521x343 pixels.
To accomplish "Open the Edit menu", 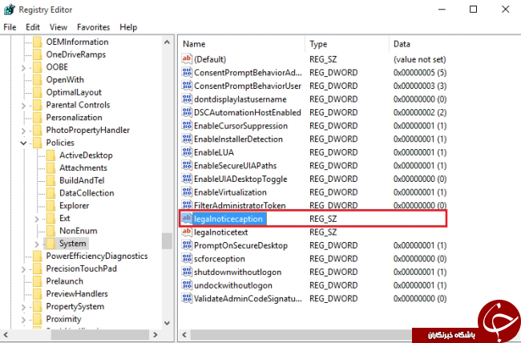I will 33,27.
